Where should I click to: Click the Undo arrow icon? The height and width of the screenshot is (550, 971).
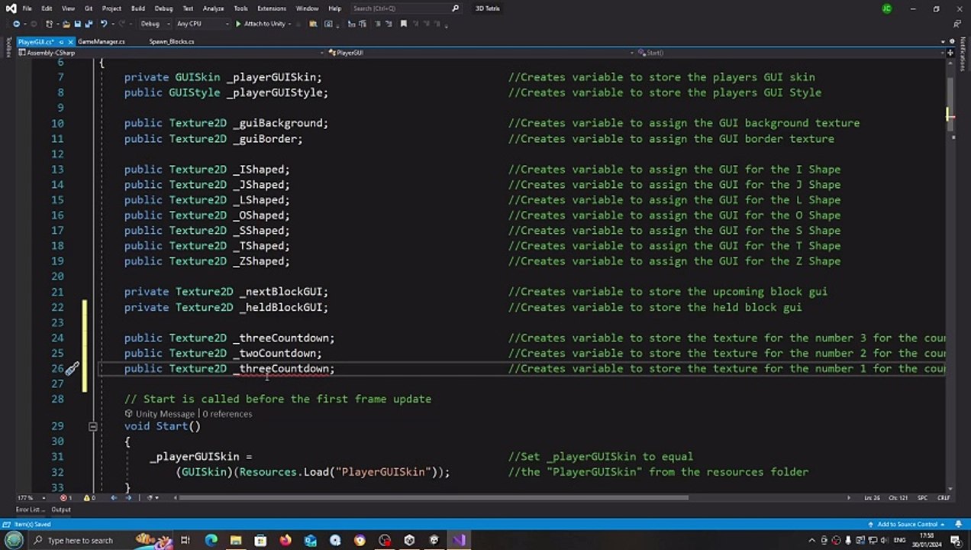point(103,24)
